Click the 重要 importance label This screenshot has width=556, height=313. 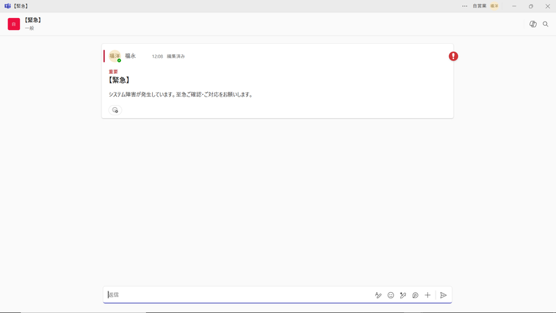[113, 72]
